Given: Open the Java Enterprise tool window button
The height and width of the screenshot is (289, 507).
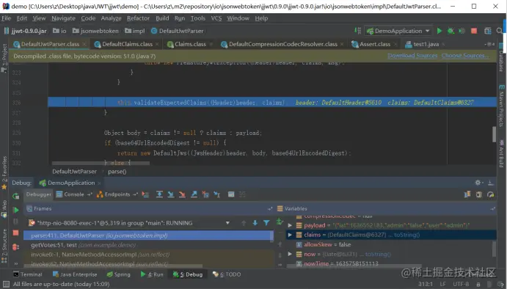Looking at the screenshot, I should click(75, 274).
